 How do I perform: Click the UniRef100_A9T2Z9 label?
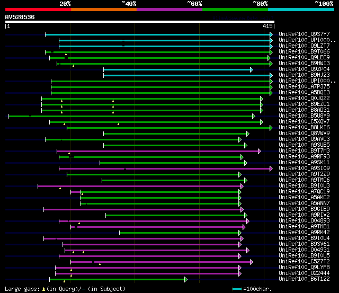[304, 174]
